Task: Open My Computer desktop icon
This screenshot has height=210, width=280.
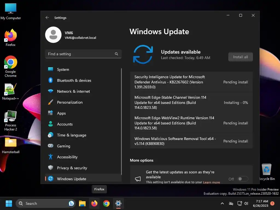Action: click(11, 11)
